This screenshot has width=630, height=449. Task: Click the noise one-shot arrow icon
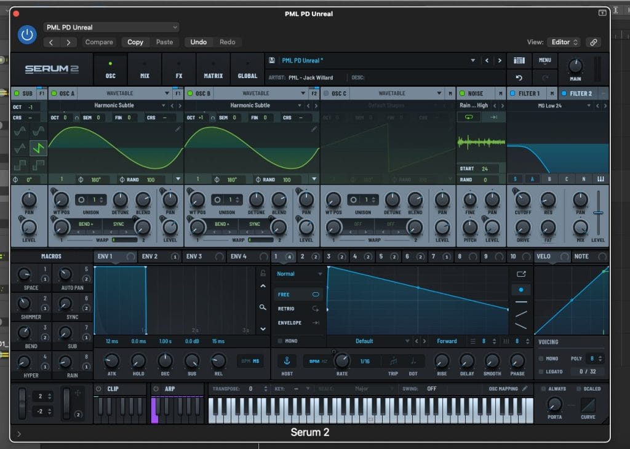494,117
